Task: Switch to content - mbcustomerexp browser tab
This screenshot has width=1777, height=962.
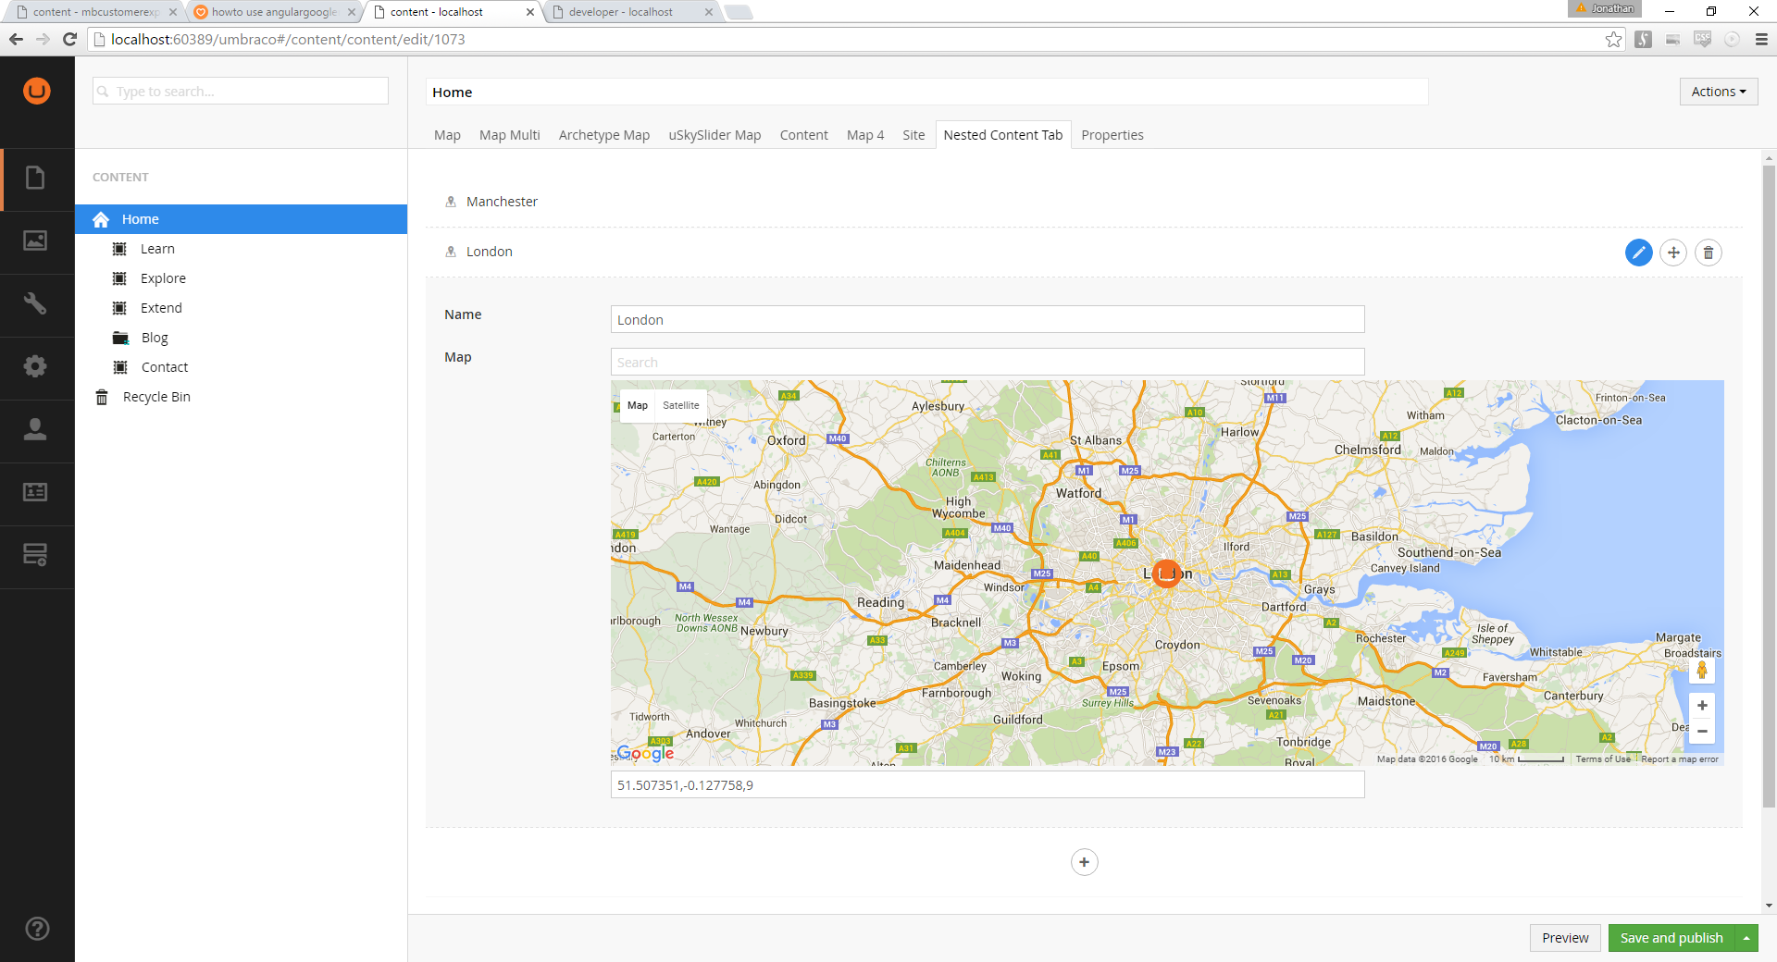Action: (95, 12)
